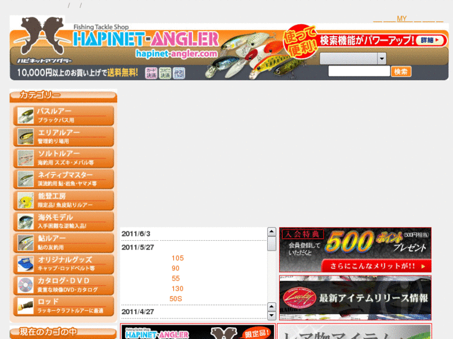The height and width of the screenshot is (339, 453).
Task: Click the 詳細 details button in banner
Action: point(429,40)
